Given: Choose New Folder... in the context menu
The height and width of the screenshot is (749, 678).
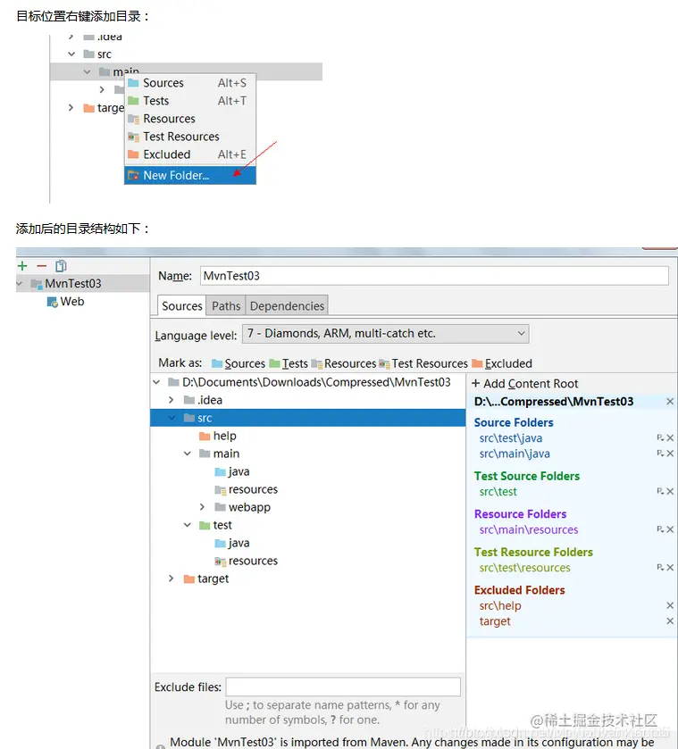Looking at the screenshot, I should click(190, 175).
